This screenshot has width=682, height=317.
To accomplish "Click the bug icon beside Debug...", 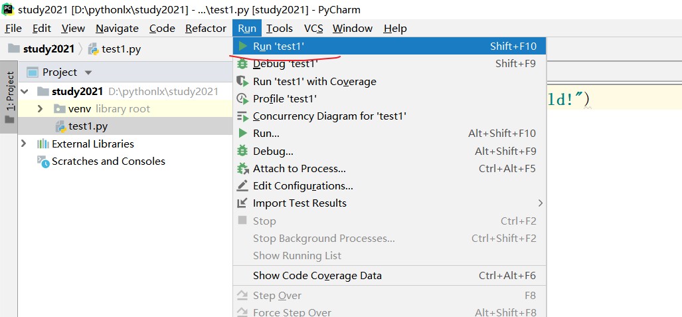I will (242, 151).
